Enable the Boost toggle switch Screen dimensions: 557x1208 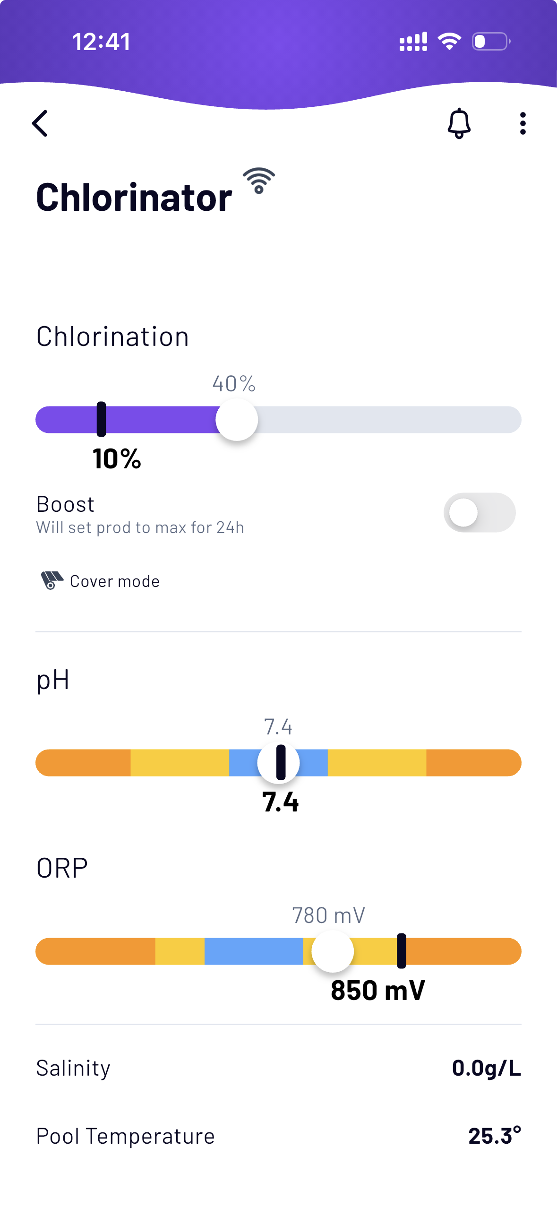(x=479, y=513)
